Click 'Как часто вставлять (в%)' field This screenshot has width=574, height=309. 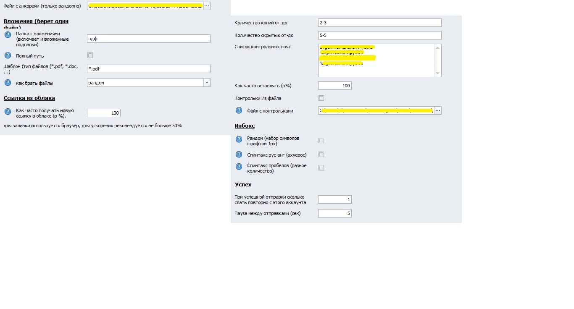[335, 86]
